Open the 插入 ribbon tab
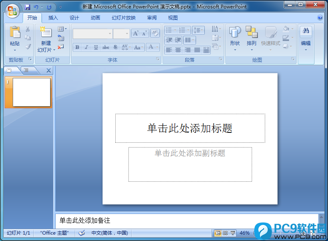This screenshot has width=328, height=241. pyautogui.click(x=53, y=18)
